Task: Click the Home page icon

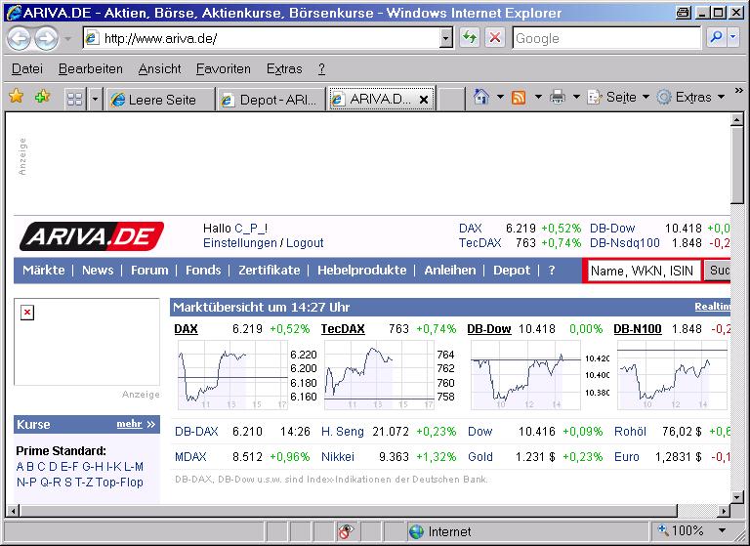Action: (x=480, y=97)
